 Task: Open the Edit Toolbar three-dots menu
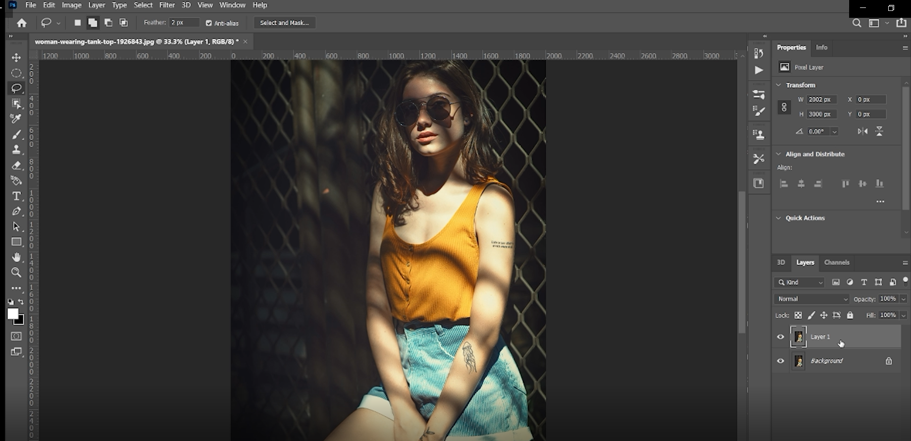[16, 287]
